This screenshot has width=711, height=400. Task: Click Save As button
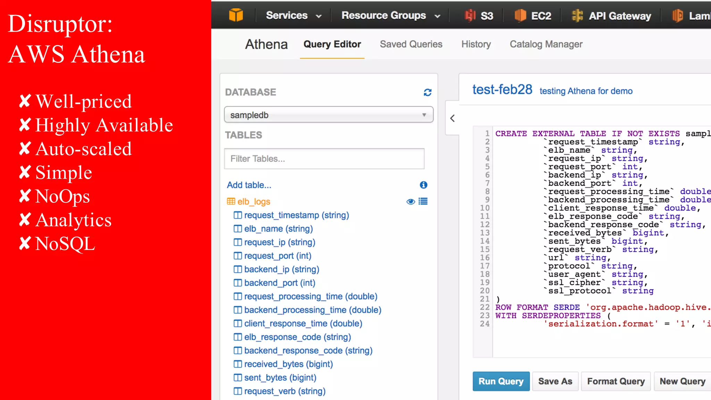click(555, 381)
